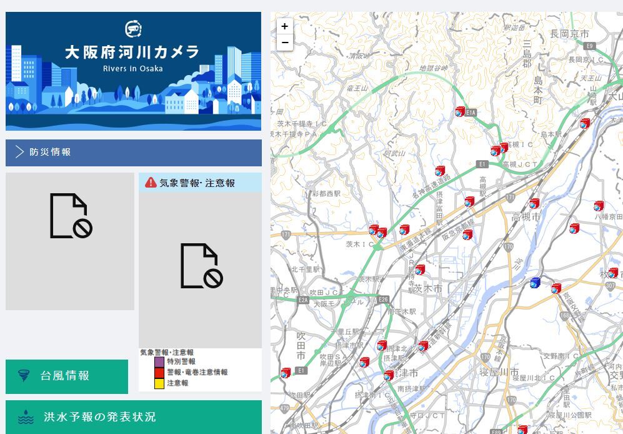Viewport: 623px width, 434px height.
Task: Select camera marker touching the 高槻IC label
Action: click(504, 148)
